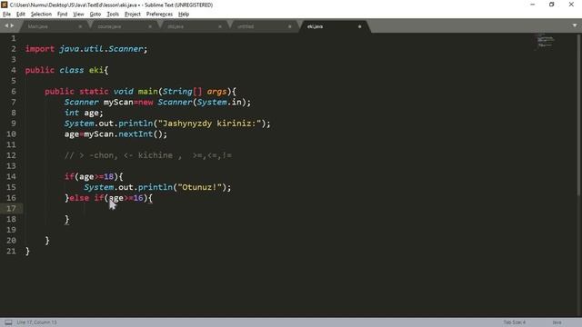Open the Selection menu

pos(41,15)
